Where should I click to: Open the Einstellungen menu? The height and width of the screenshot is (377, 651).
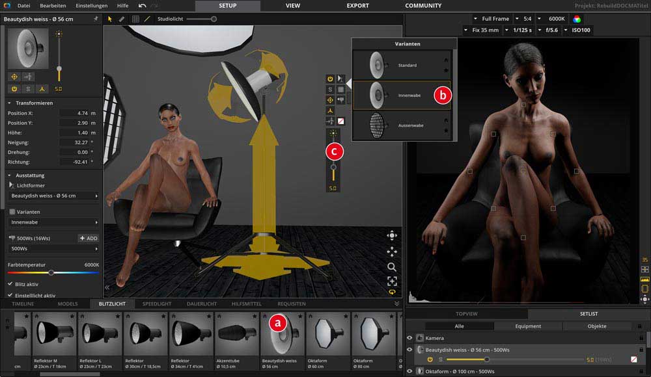tap(91, 6)
